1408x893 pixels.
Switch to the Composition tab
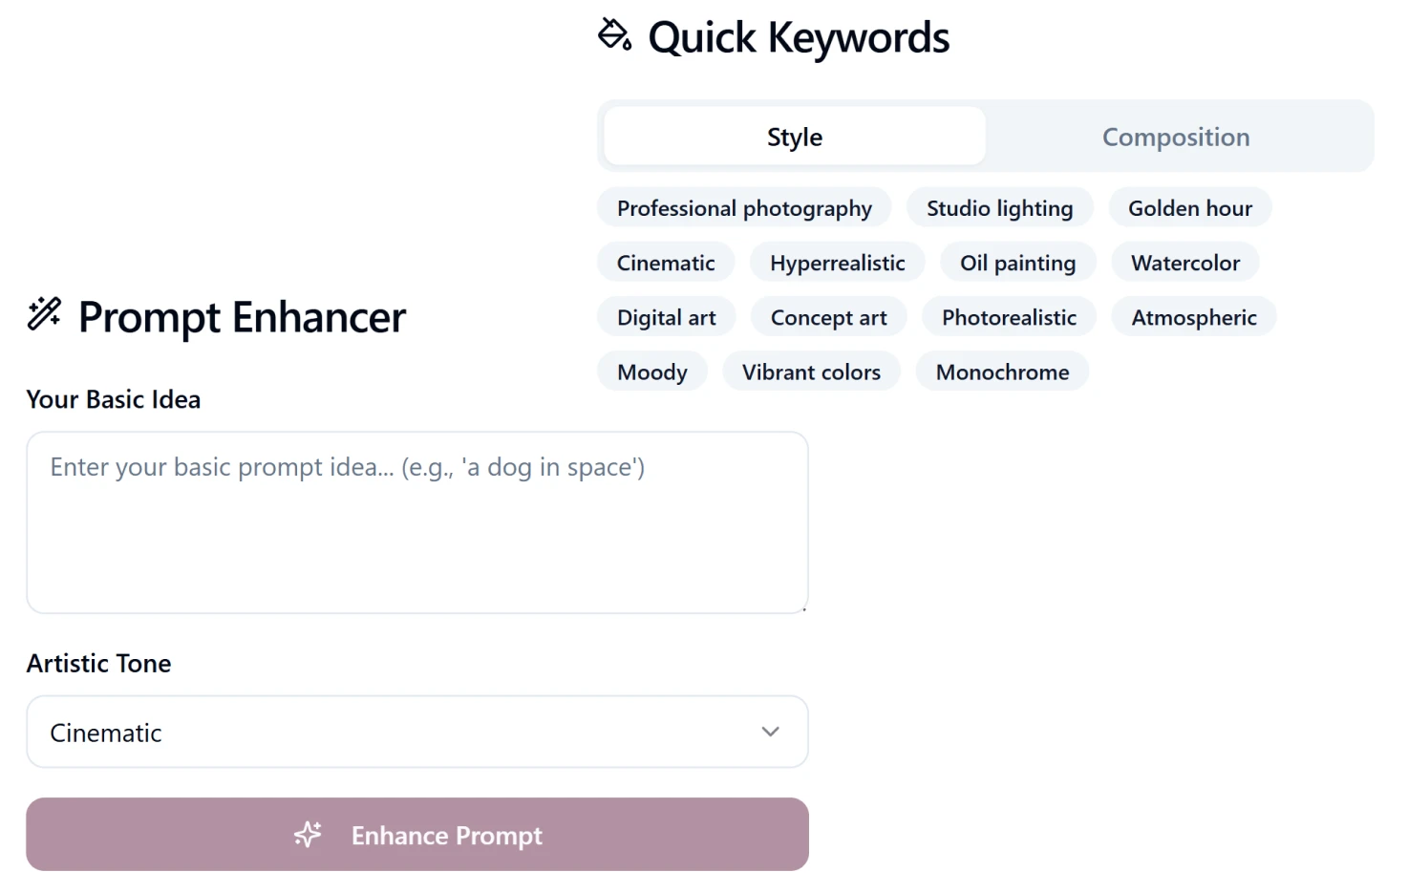pyautogui.click(x=1176, y=137)
